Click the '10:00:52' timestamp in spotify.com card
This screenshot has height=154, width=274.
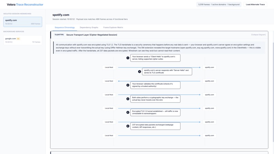click(x=9, y=24)
